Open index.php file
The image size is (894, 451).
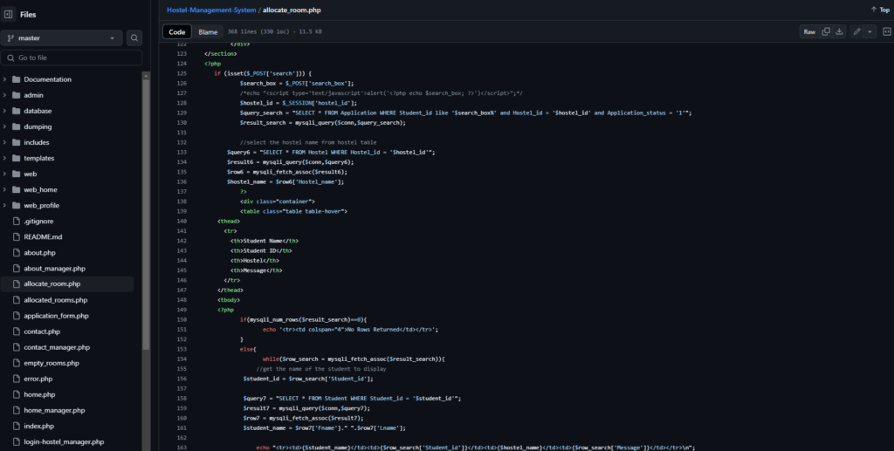pos(38,426)
